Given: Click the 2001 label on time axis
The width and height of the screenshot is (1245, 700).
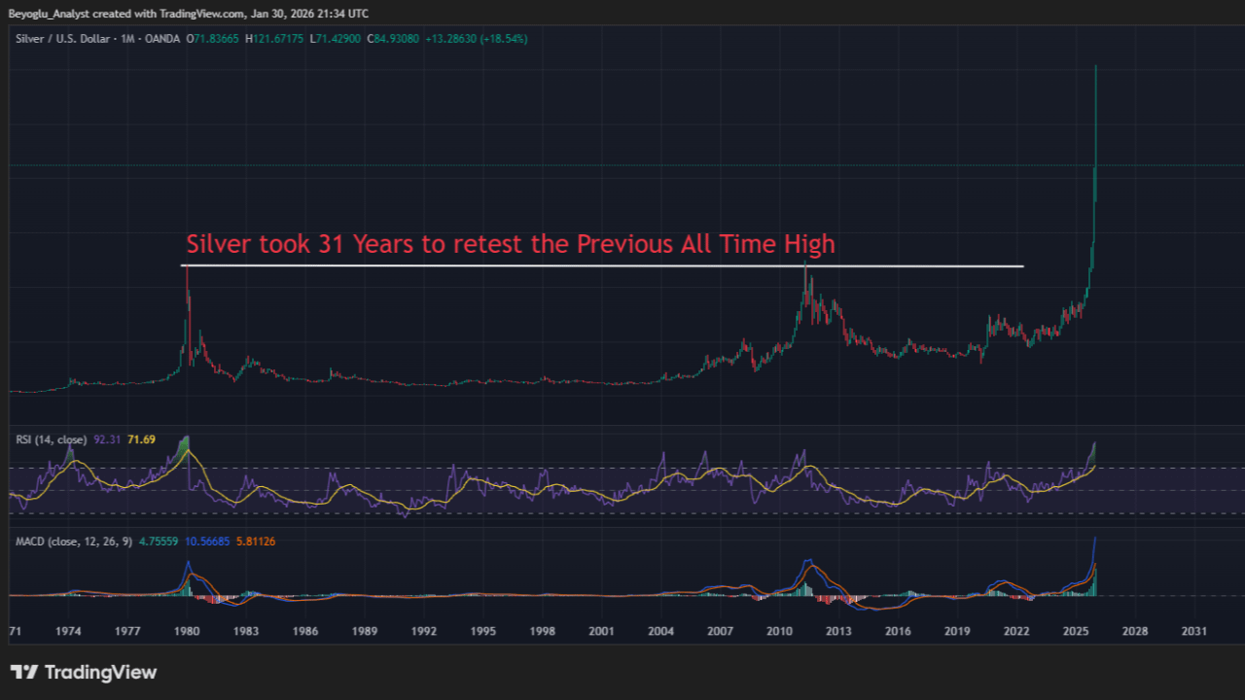Looking at the screenshot, I should click(602, 631).
